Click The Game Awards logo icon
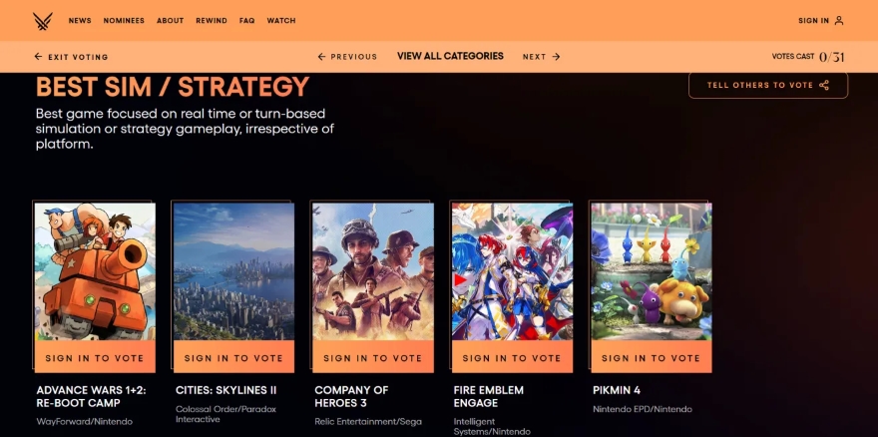Screen dimensions: 878x437 (43, 21)
